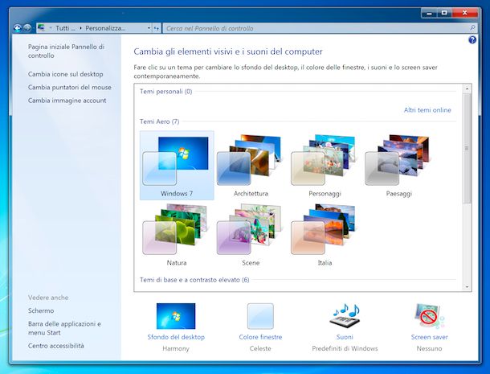Click the Personalizza breadcrumb segment
This screenshot has height=374, width=490.
[105, 28]
